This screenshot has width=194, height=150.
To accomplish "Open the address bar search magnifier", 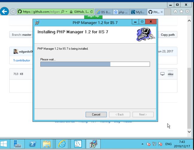I will coord(63,12).
